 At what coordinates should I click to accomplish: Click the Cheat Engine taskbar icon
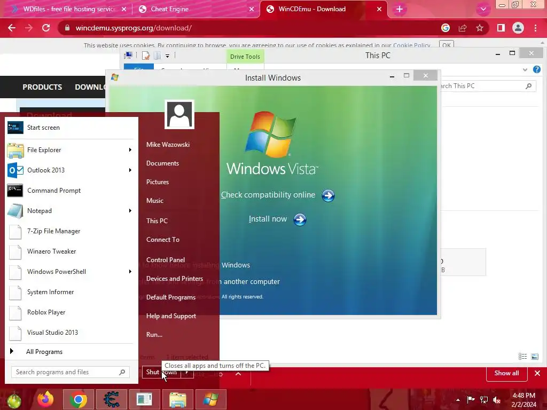(111, 399)
